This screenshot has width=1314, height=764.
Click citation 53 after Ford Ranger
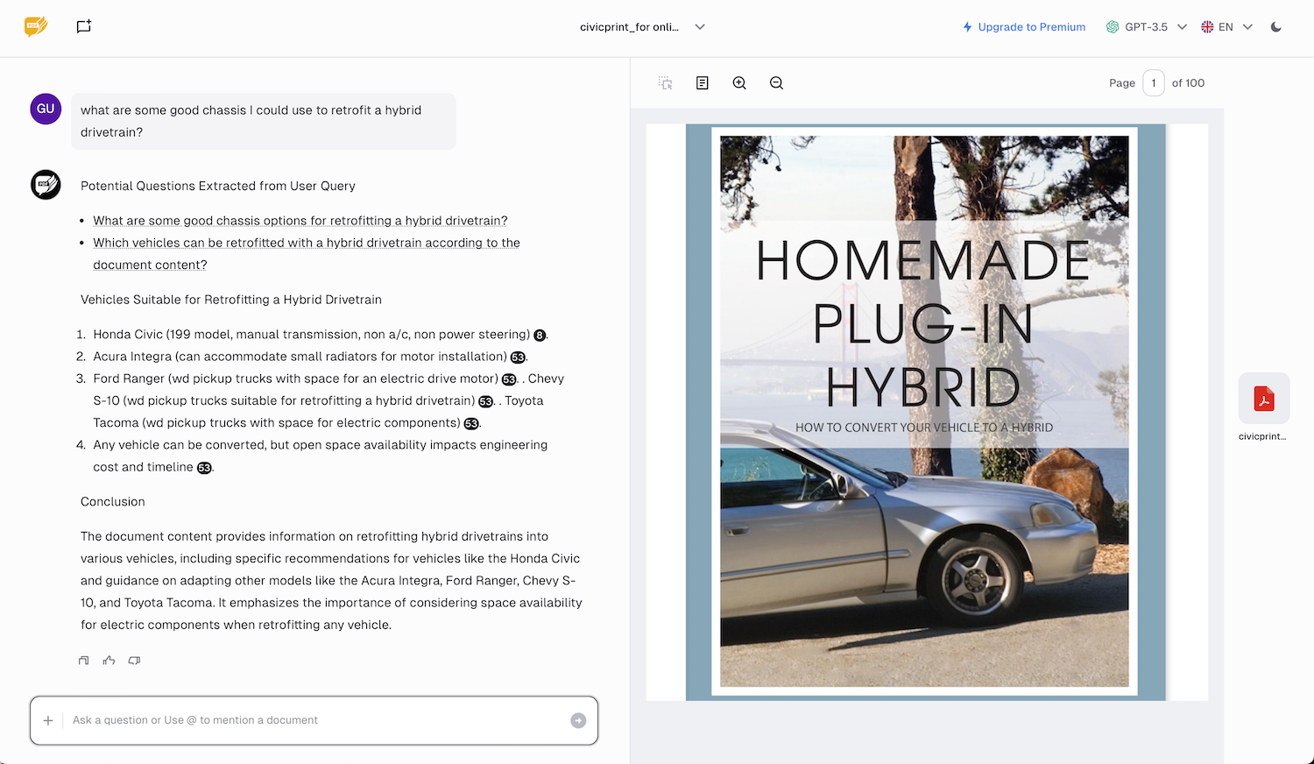[509, 379]
